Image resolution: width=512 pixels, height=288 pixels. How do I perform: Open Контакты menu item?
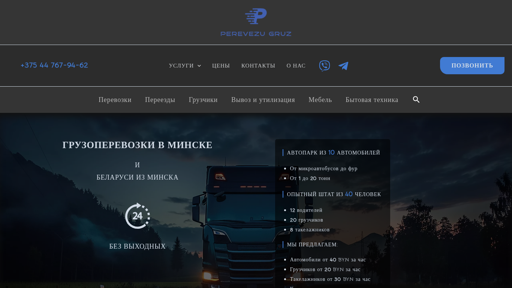[258, 66]
